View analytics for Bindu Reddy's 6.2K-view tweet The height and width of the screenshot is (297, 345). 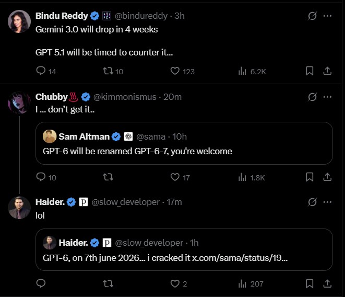point(242,71)
